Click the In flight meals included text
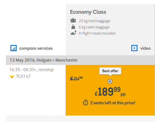Image resolution: width=155 pixels, height=122 pixels. click(x=97, y=33)
